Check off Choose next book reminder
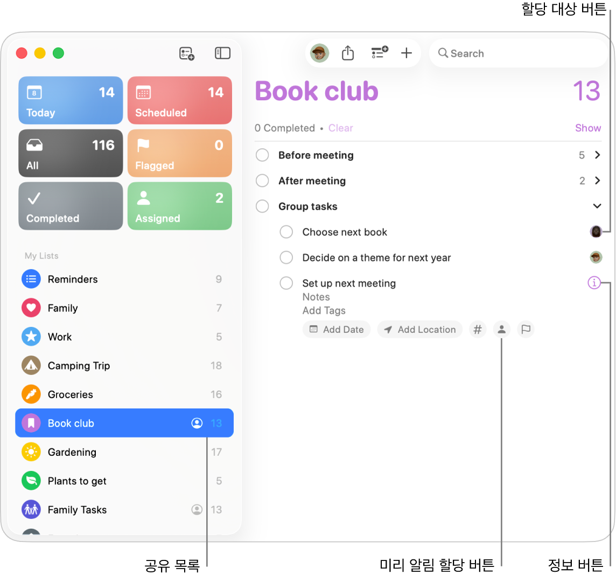The height and width of the screenshot is (575, 616). pos(286,232)
